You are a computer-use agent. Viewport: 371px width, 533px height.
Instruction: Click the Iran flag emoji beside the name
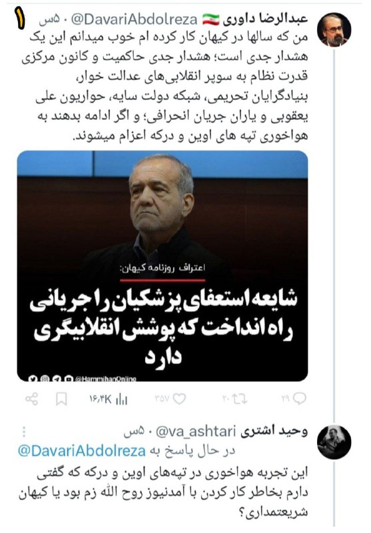[210, 19]
